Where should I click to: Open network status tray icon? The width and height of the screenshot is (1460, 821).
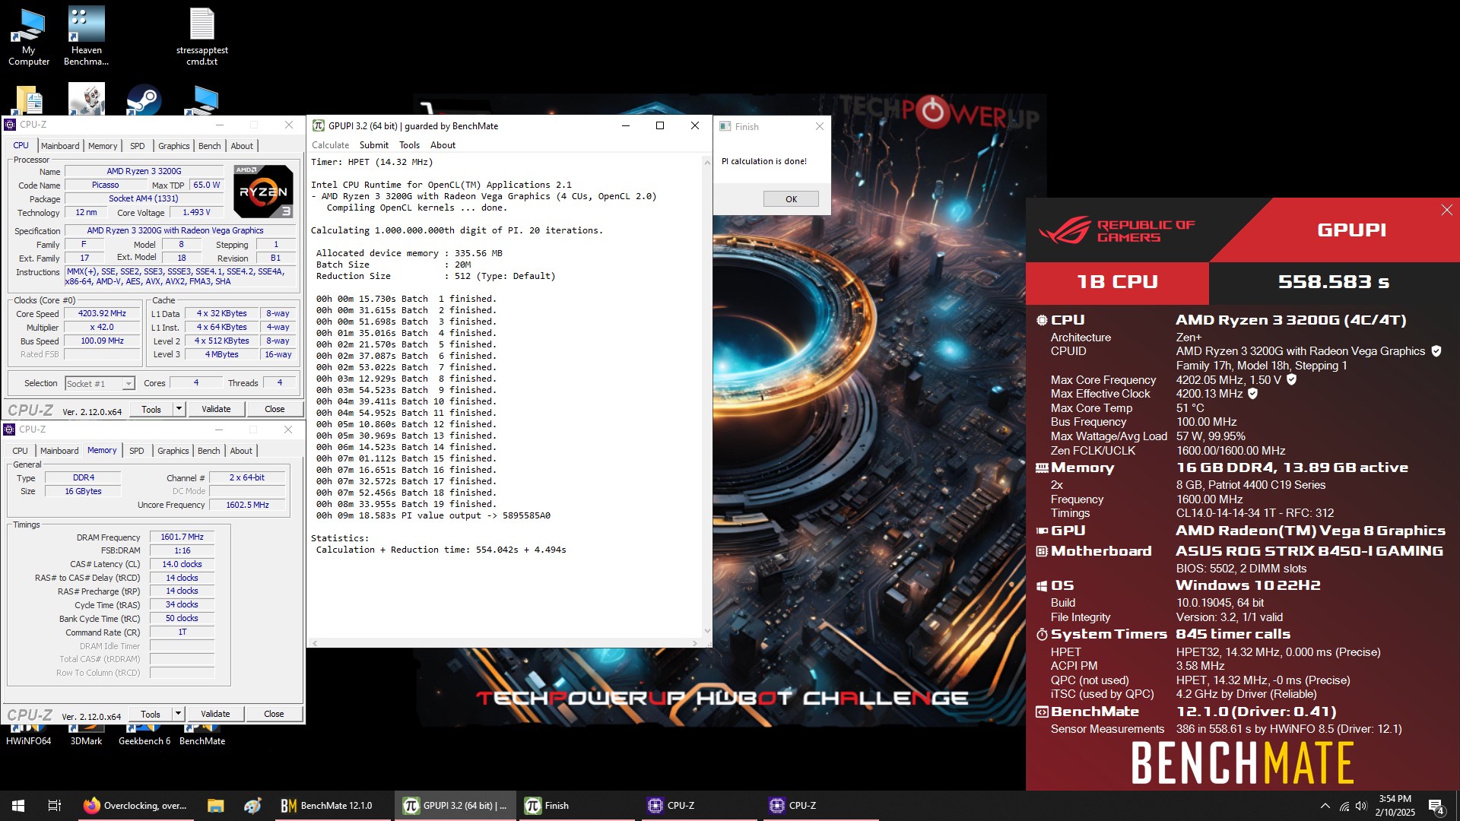point(1344,806)
